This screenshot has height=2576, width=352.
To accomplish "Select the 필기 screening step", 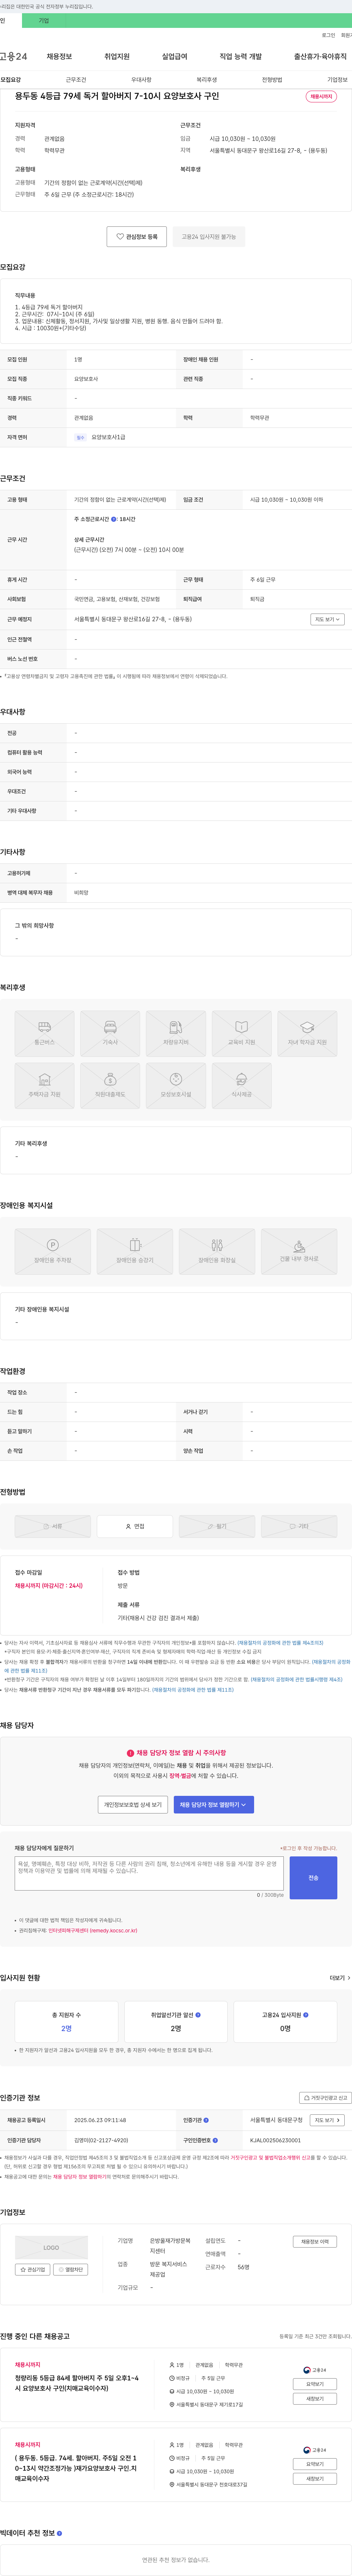I will (217, 1526).
